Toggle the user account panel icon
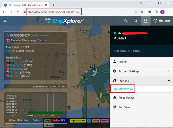Image resolution: width=173 pixels, height=128 pixels. point(145,21)
